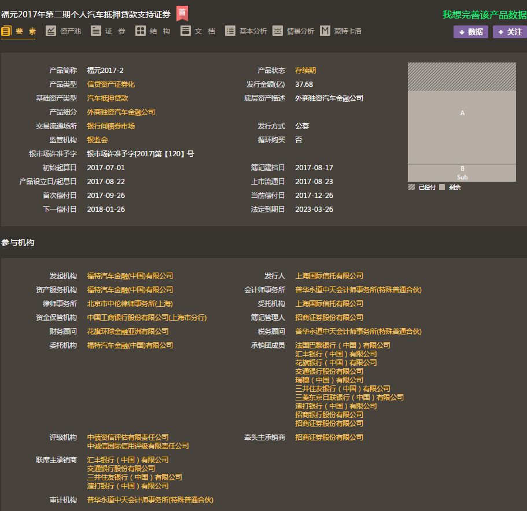The image size is (527, 511).
Task: Click the hatched 已偿付 chart area
Action: click(462, 76)
